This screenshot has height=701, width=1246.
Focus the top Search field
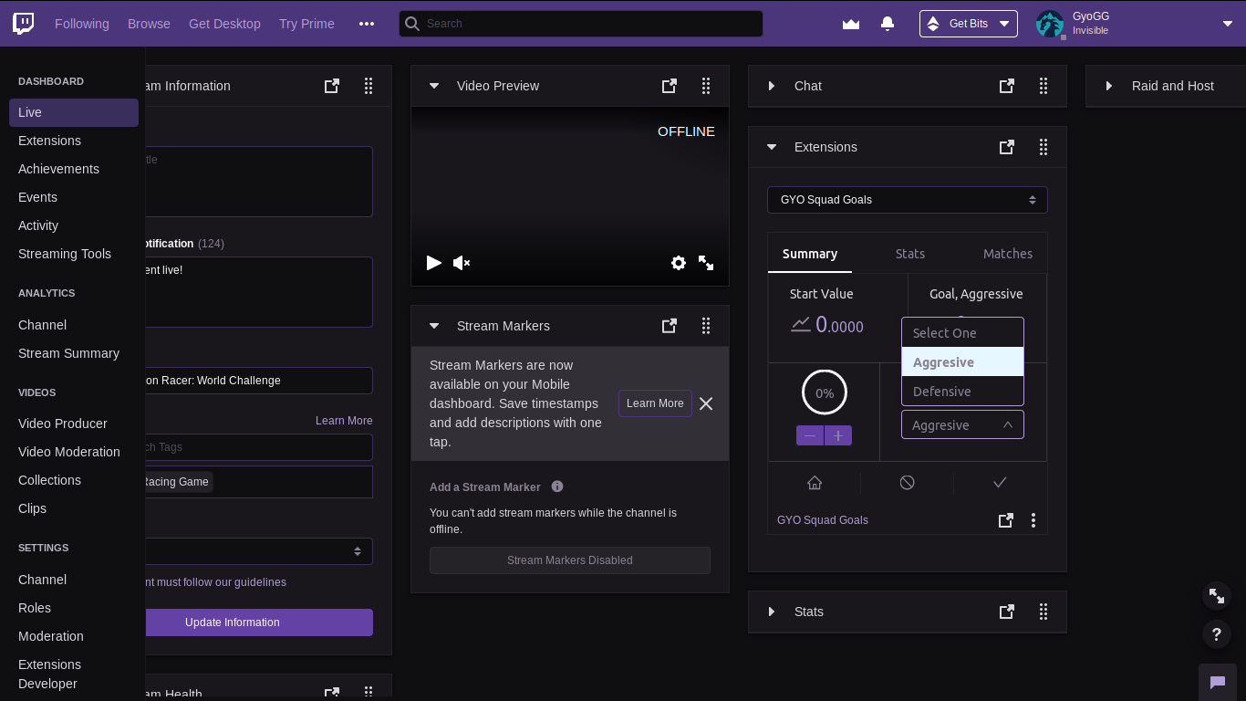[x=581, y=24]
